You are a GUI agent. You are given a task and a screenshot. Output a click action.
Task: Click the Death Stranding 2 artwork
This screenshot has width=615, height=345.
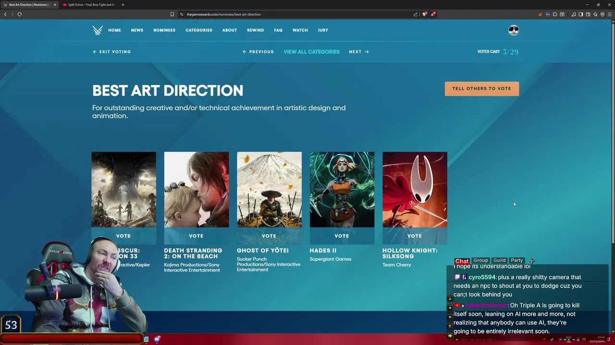[x=197, y=189]
